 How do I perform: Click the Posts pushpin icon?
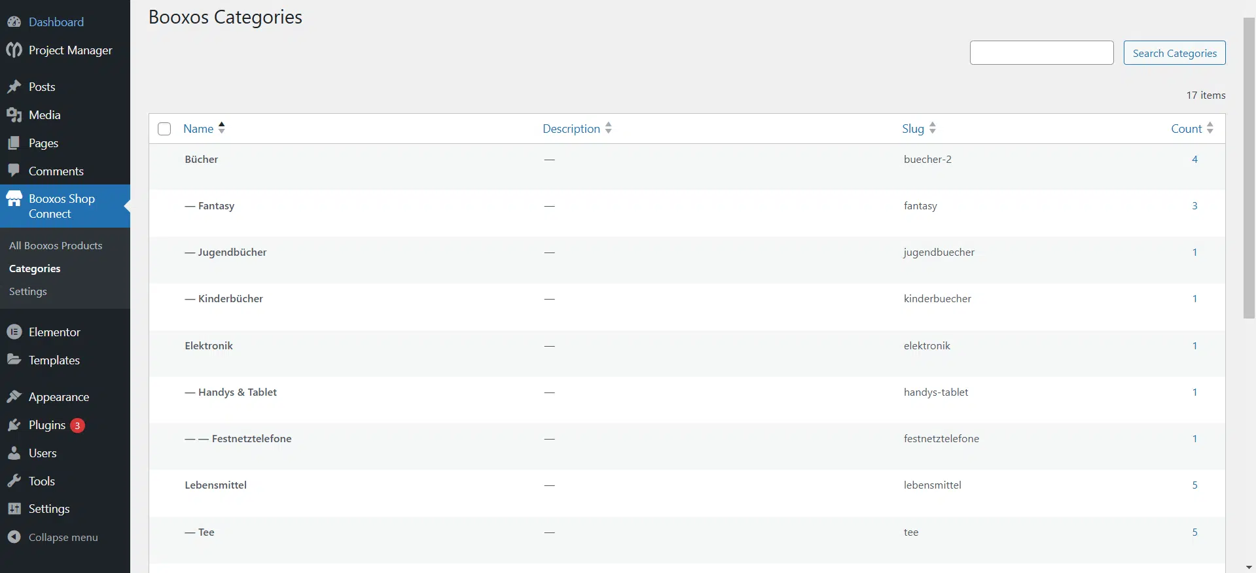point(14,87)
